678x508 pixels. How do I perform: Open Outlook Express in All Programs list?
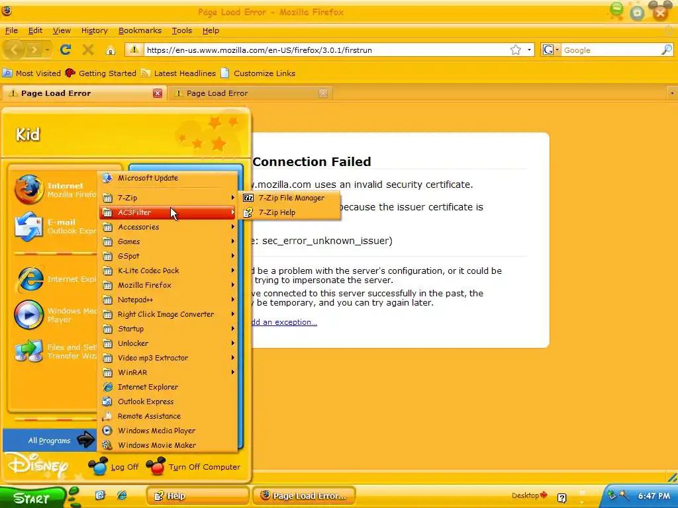point(169,402)
